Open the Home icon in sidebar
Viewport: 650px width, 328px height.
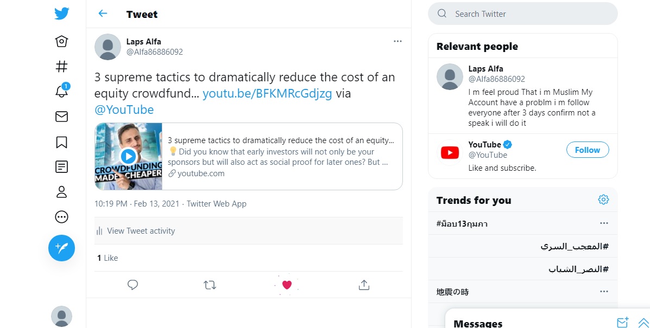(61, 41)
